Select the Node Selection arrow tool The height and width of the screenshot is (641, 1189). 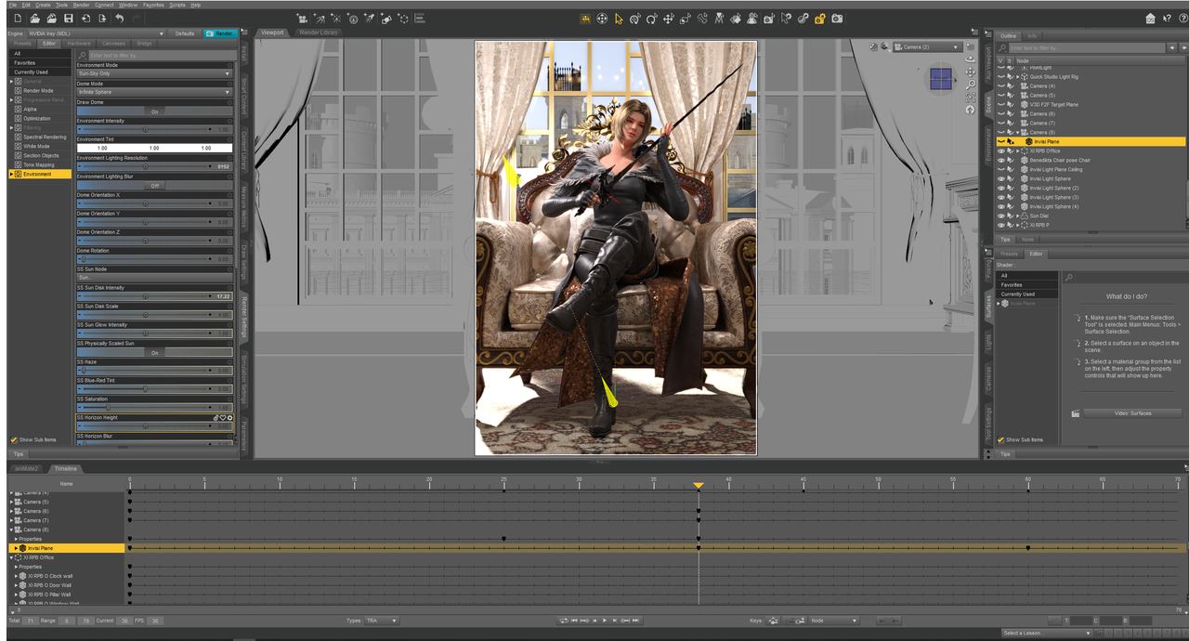click(x=618, y=19)
